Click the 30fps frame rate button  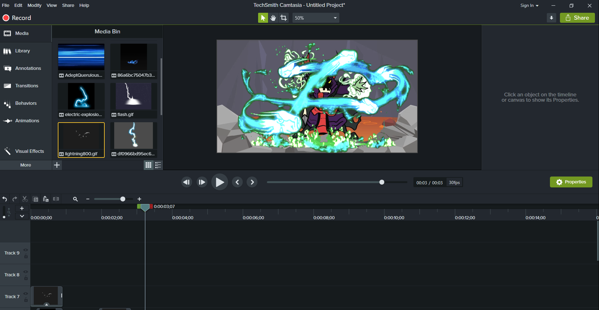[x=454, y=182]
